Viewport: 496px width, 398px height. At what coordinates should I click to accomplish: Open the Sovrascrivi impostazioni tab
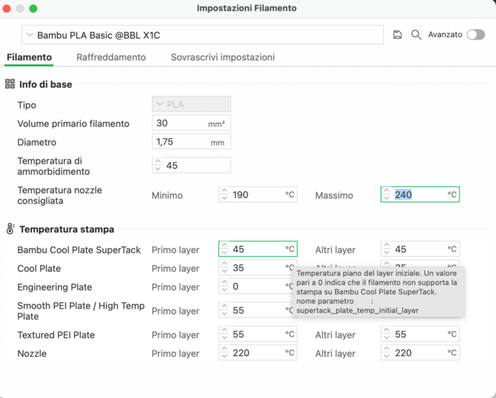pos(222,57)
